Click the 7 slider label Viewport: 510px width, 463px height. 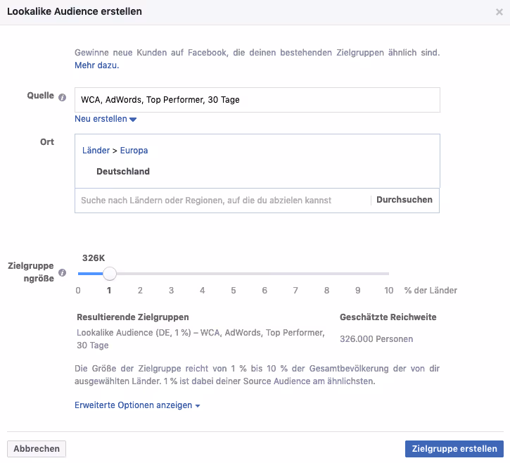coord(295,290)
